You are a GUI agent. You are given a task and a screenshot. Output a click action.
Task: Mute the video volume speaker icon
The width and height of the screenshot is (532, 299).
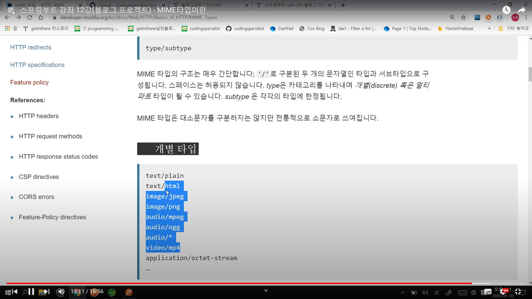pyautogui.click(x=61, y=292)
